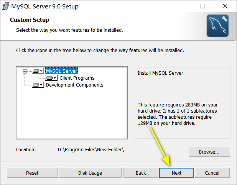Image resolution: width=237 pixels, height=185 pixels.
Task: Click the Reset button
Action: [32, 173]
